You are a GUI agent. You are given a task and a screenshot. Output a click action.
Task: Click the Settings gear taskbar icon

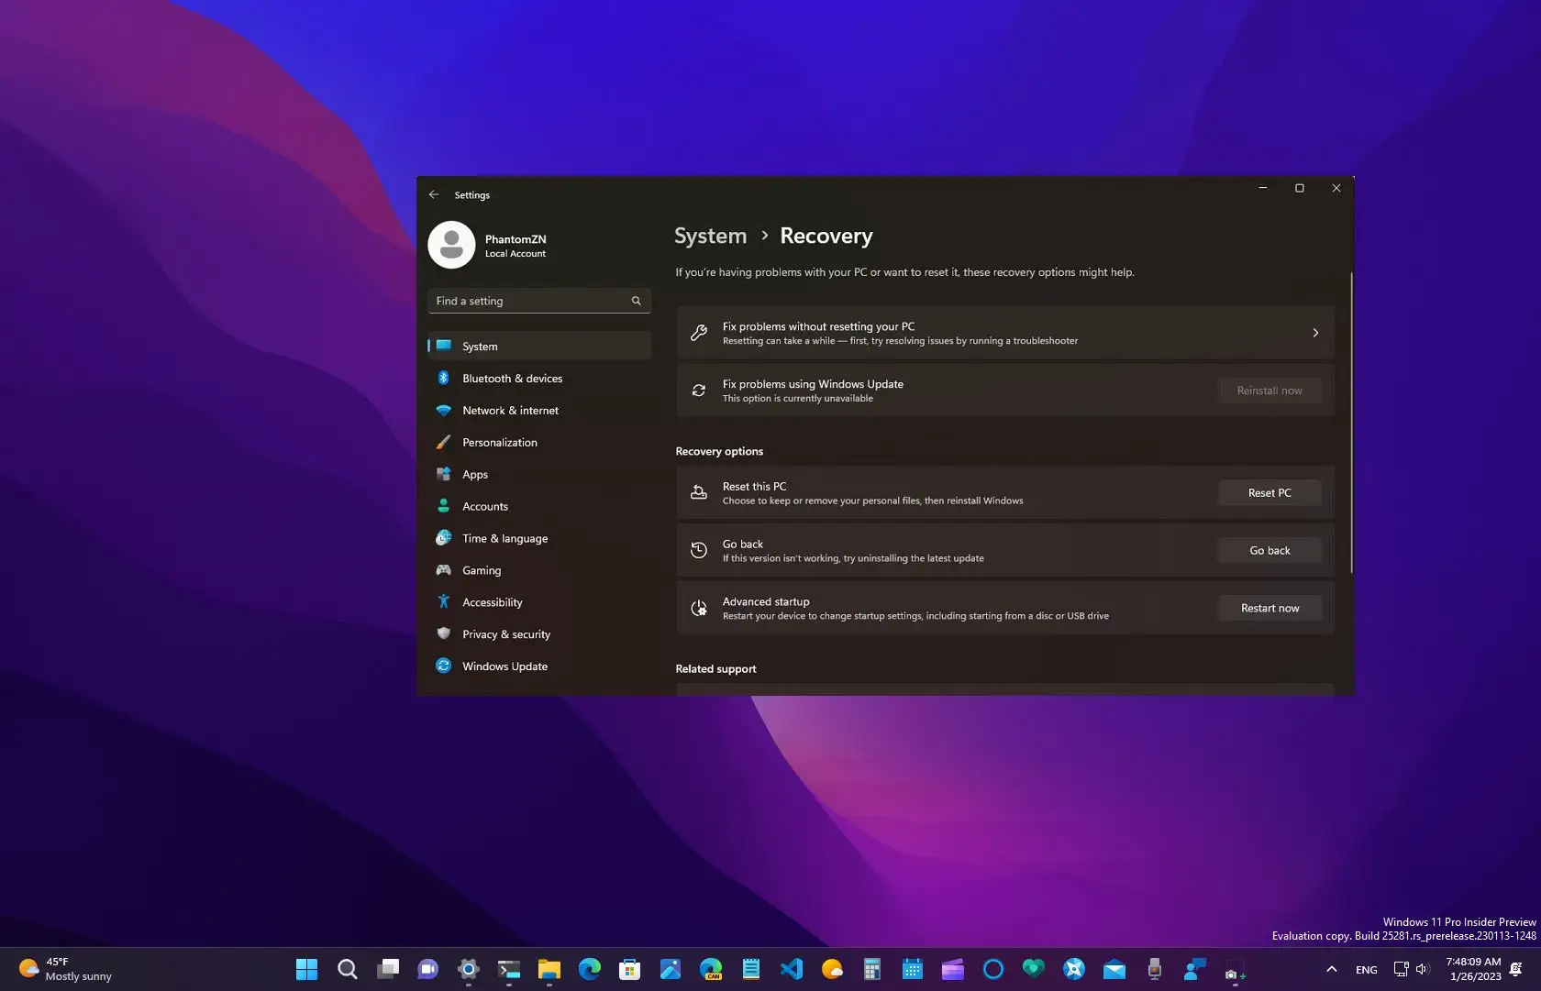click(x=469, y=969)
